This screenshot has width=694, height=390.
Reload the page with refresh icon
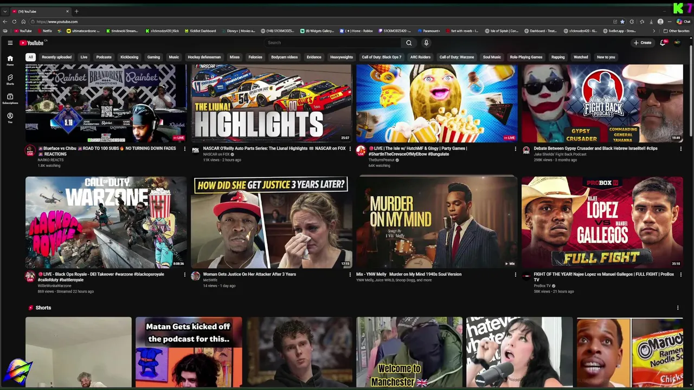click(x=14, y=22)
